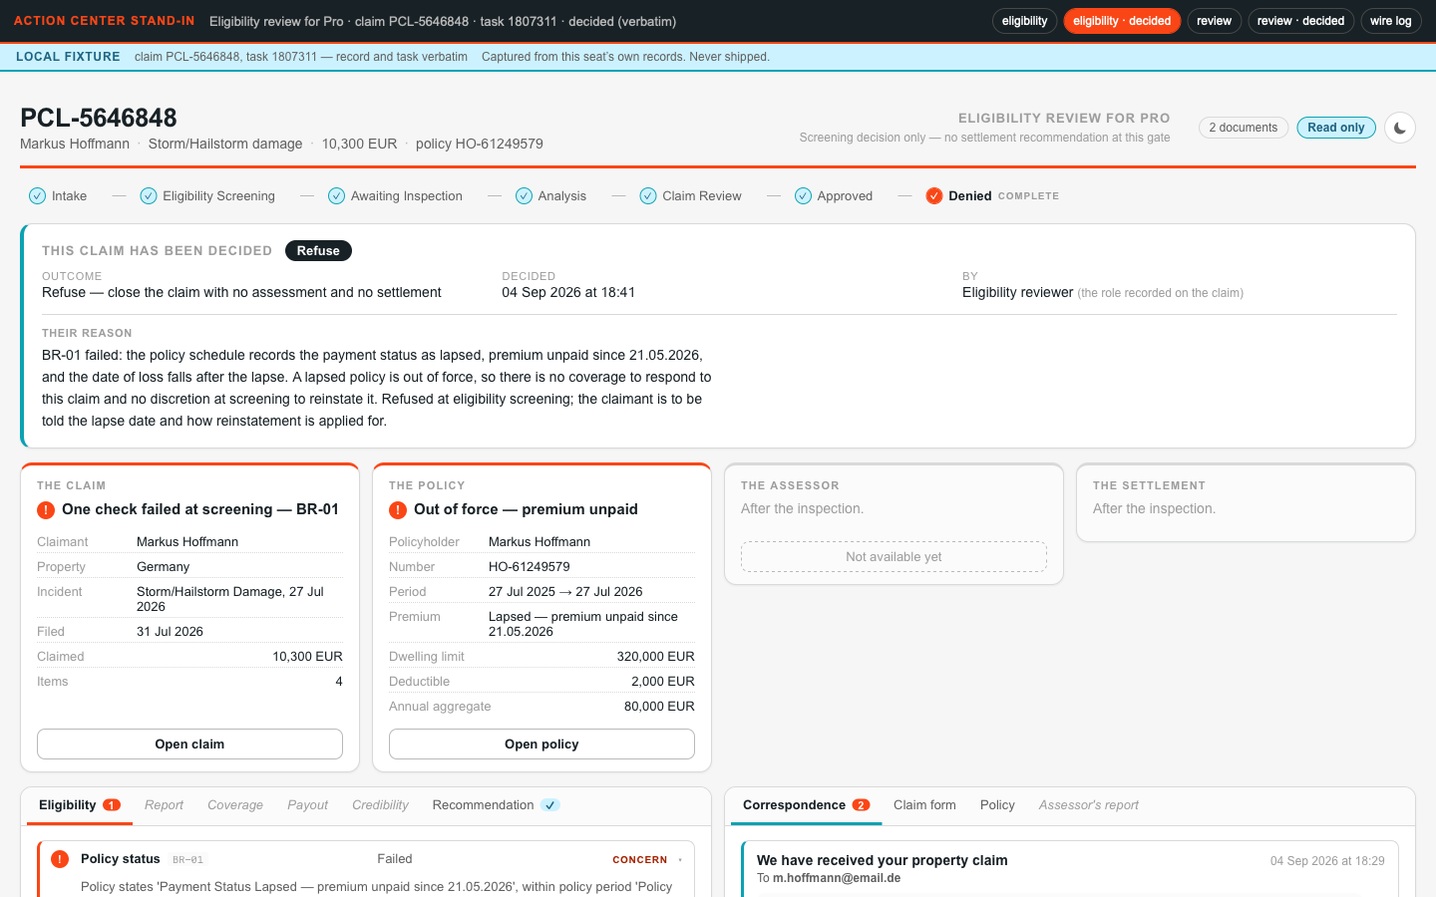Click the PCL-5646848 claim heading
The width and height of the screenshot is (1436, 897).
click(99, 118)
